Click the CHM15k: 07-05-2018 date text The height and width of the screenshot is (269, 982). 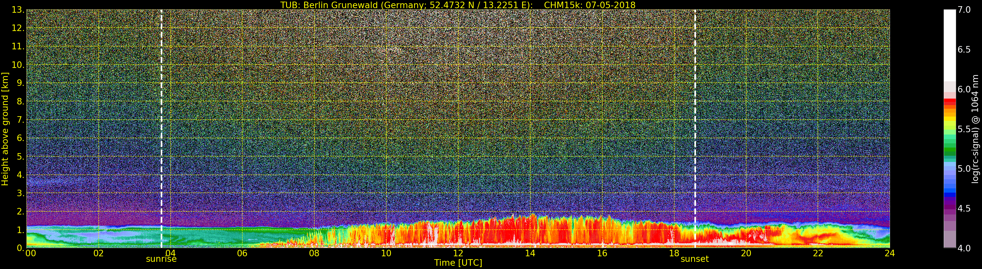[x=590, y=5]
